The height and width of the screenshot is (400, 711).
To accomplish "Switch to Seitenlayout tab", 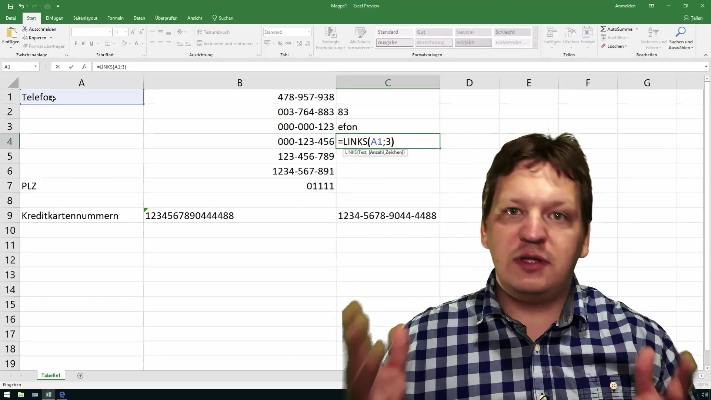I will point(85,18).
